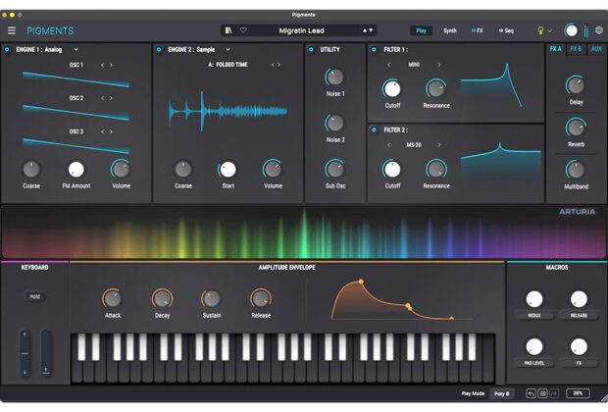The image size is (608, 412).
Task: Open the preset library browser icon
Action: pyautogui.click(x=228, y=30)
